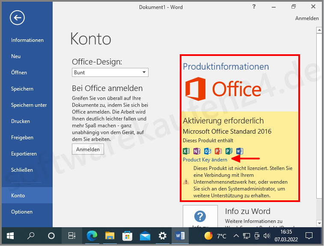The width and height of the screenshot is (324, 246).
Task: Choose Speichern unter in sidebar
Action: click(27, 105)
